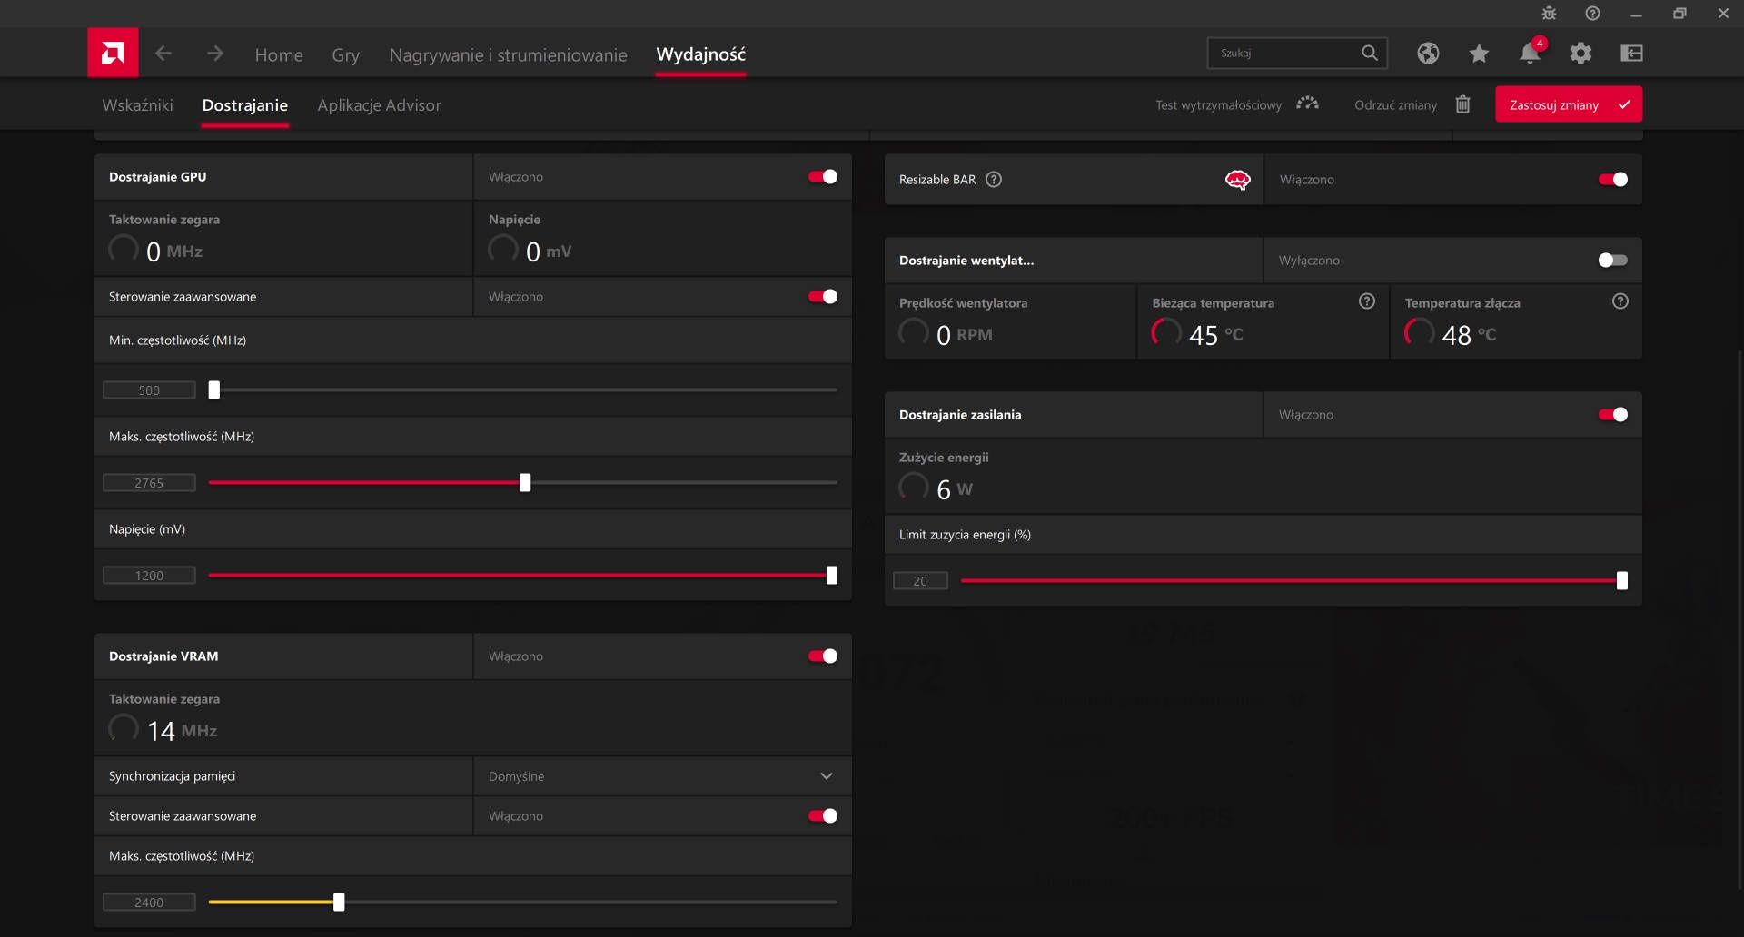The height and width of the screenshot is (937, 1744).
Task: Open help question mark in title bar
Action: (1592, 14)
